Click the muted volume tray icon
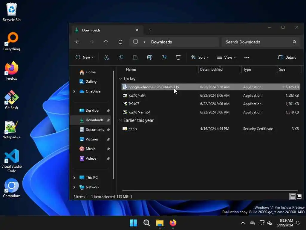This screenshot has height=230, width=306. 270,223
